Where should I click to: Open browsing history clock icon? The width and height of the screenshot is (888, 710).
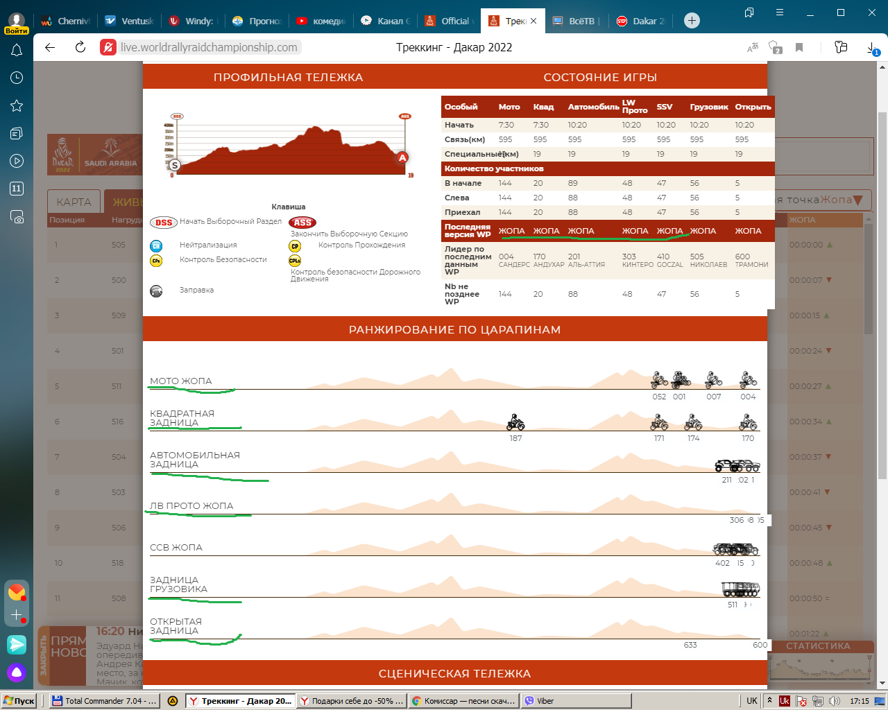click(x=17, y=78)
